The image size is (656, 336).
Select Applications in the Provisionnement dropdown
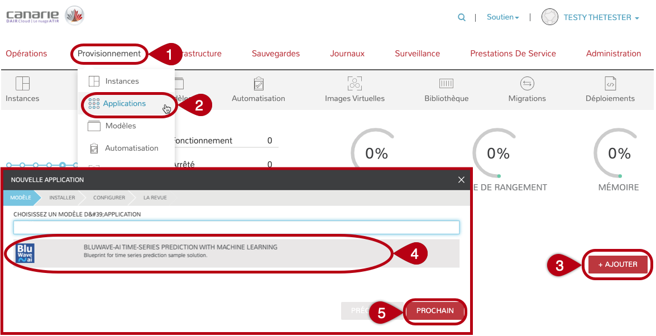(x=124, y=104)
